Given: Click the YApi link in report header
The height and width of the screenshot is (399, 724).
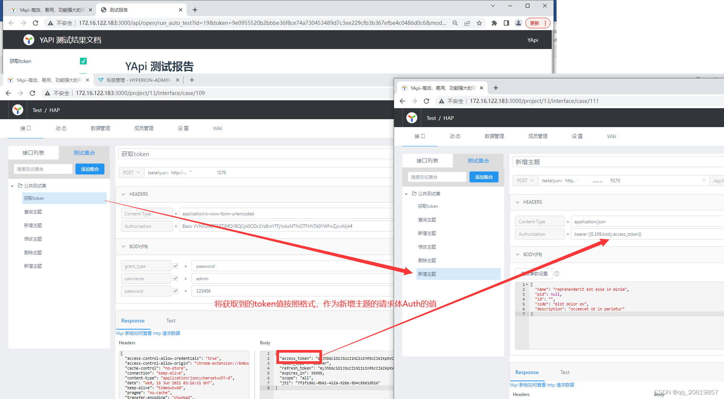Looking at the screenshot, I should coord(532,40).
